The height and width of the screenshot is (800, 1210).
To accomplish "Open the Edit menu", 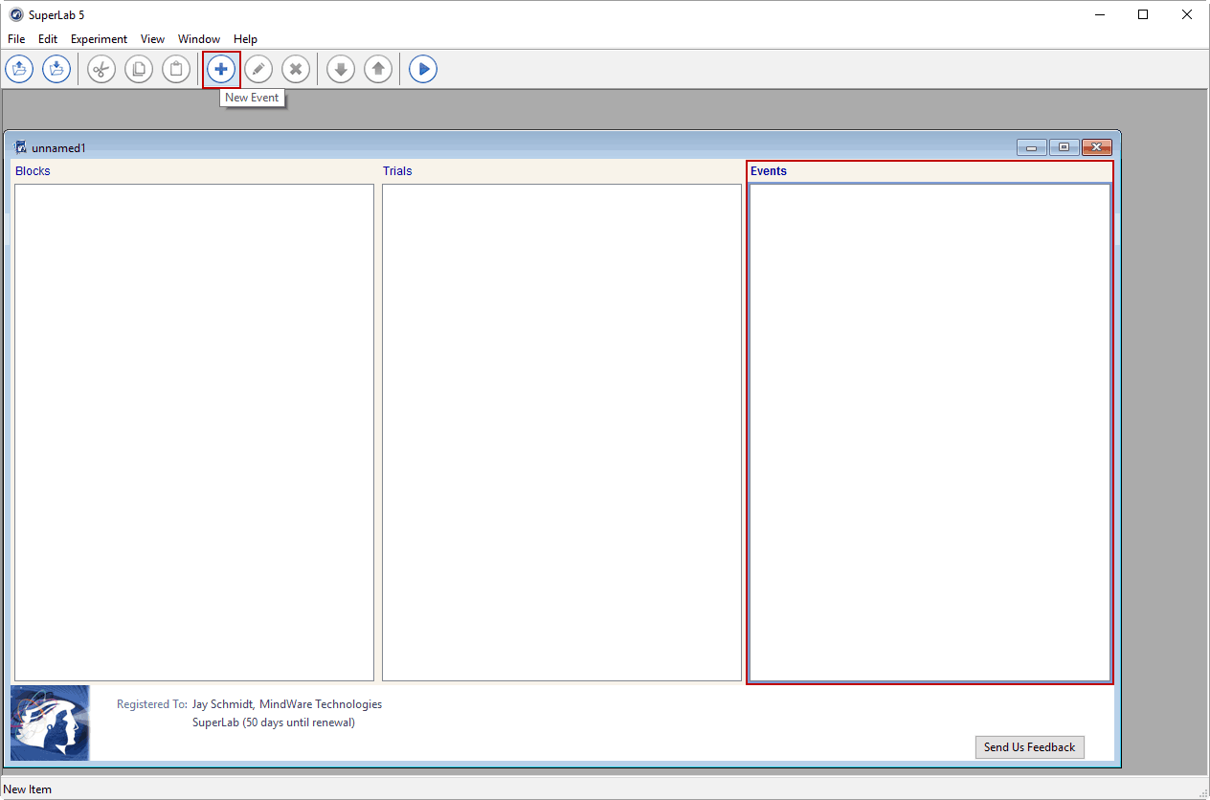I will point(48,39).
